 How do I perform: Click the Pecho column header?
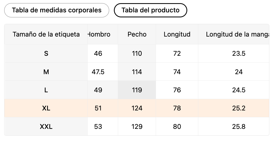137,34
